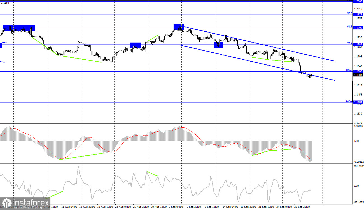364x210 pixels.
Task: Select the 1.1978 blue level price tag
Action: [x=358, y=14]
